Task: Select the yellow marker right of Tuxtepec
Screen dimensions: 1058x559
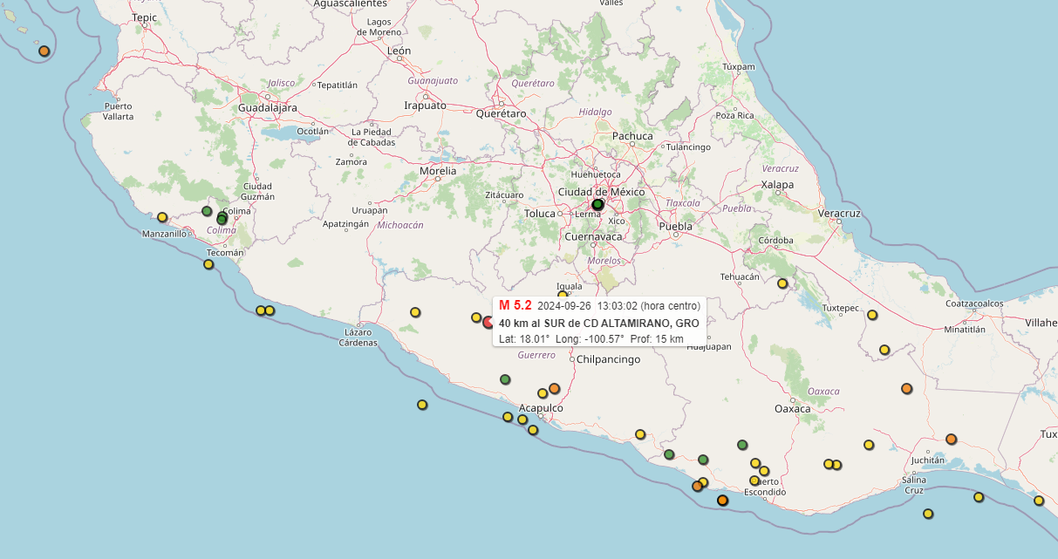Action: pyautogui.click(x=872, y=315)
